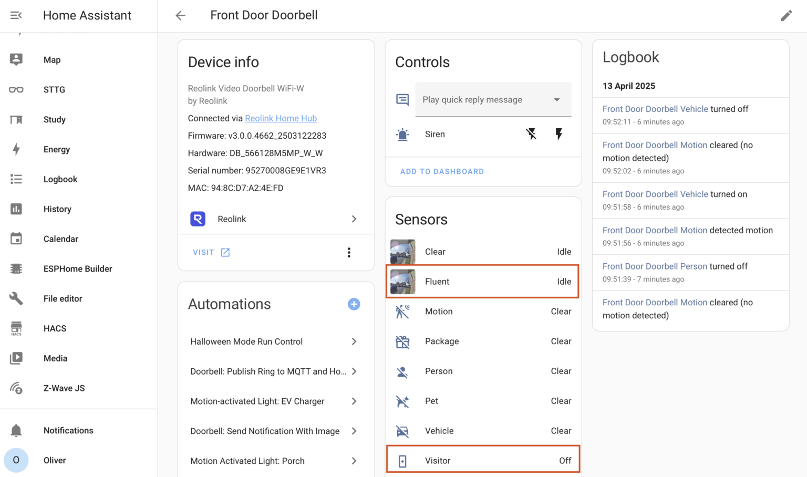Open the Z-Wave JS panel
Screen dimensions: 807x477
click(64, 388)
